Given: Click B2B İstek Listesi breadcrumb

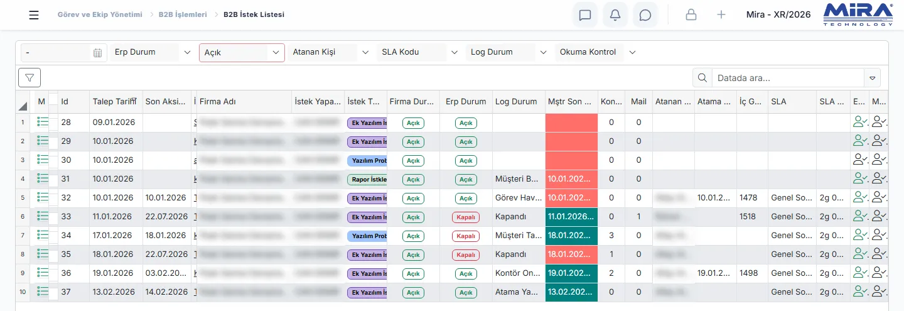Looking at the screenshot, I should pos(254,14).
